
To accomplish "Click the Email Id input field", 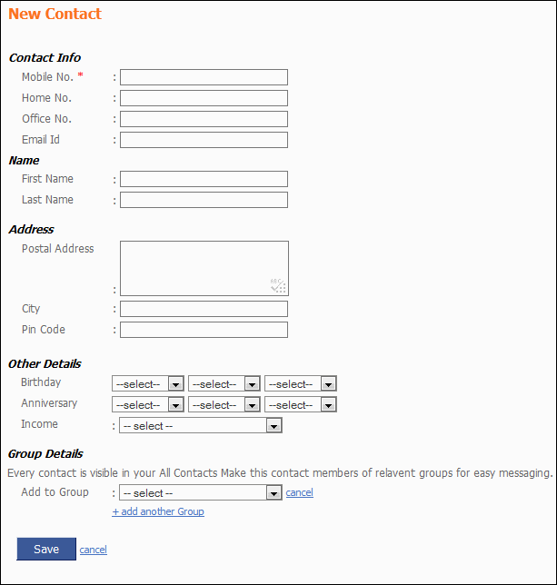I will point(204,140).
